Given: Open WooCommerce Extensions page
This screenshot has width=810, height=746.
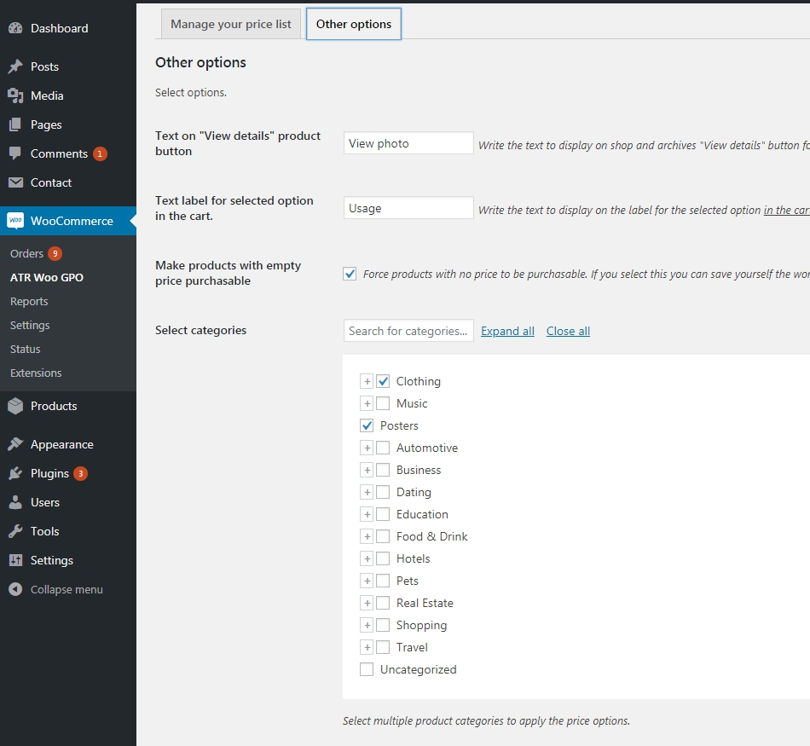Looking at the screenshot, I should [x=36, y=373].
